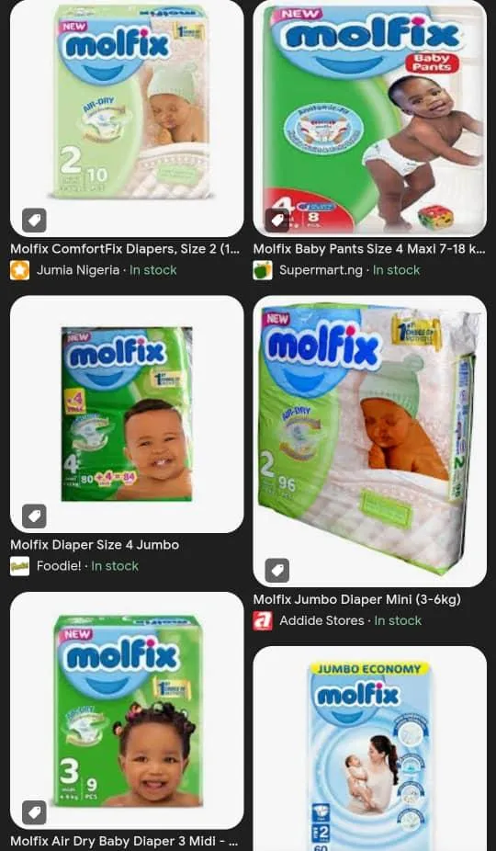Select the Molfix size 2 ten-count pack thumbnail

tap(127, 119)
